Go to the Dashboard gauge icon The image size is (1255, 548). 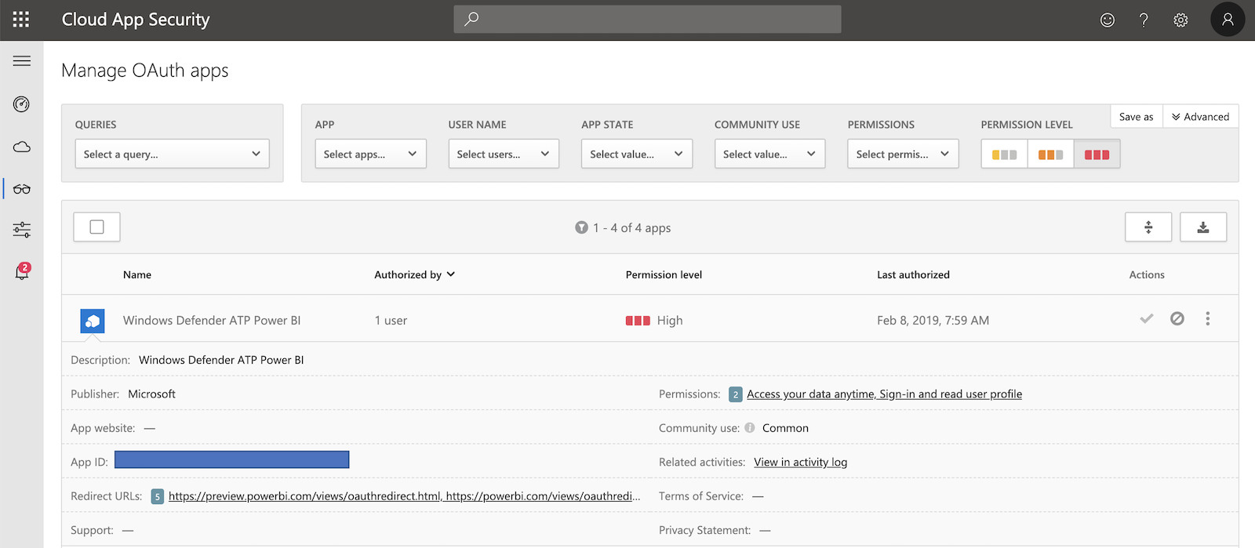[22, 104]
